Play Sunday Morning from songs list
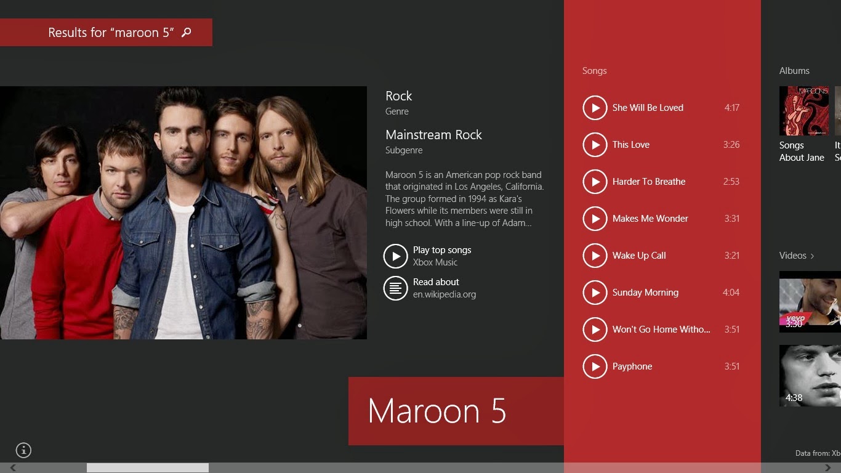The height and width of the screenshot is (473, 841). coord(595,293)
